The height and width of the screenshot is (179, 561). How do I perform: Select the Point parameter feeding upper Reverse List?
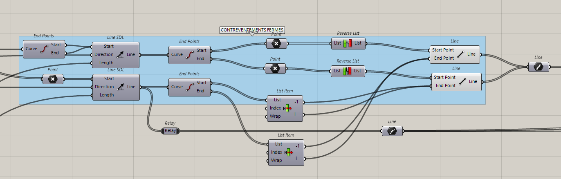tap(276, 43)
